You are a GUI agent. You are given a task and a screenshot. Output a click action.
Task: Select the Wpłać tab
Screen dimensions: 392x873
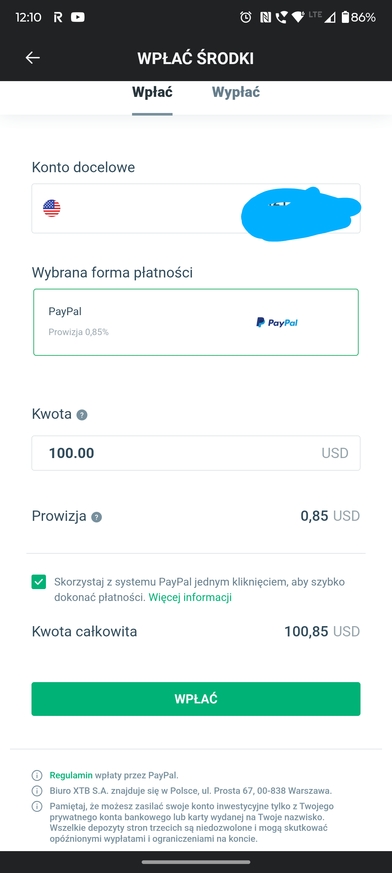pyautogui.click(x=152, y=92)
